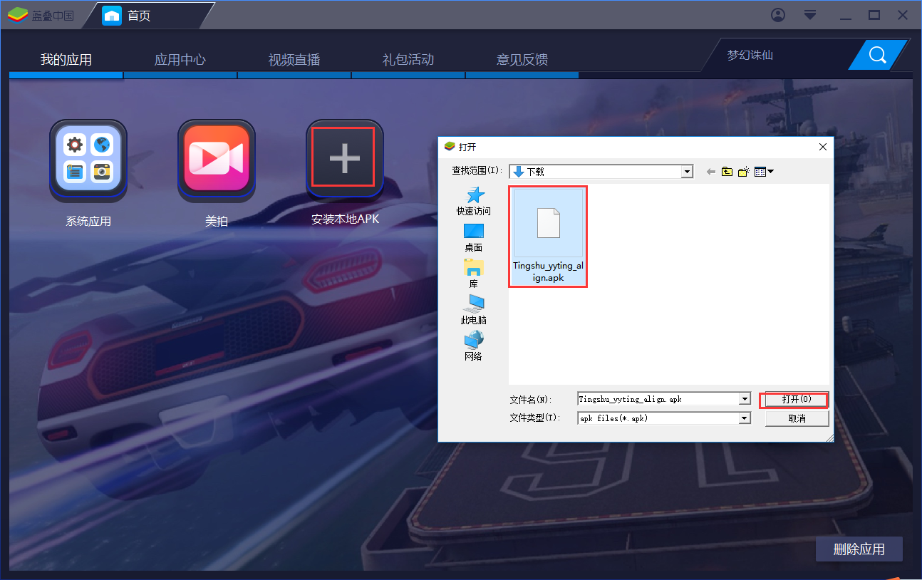Select the Tingshu_yyting_align.apk thumbnail
The image size is (922, 580).
click(x=548, y=223)
